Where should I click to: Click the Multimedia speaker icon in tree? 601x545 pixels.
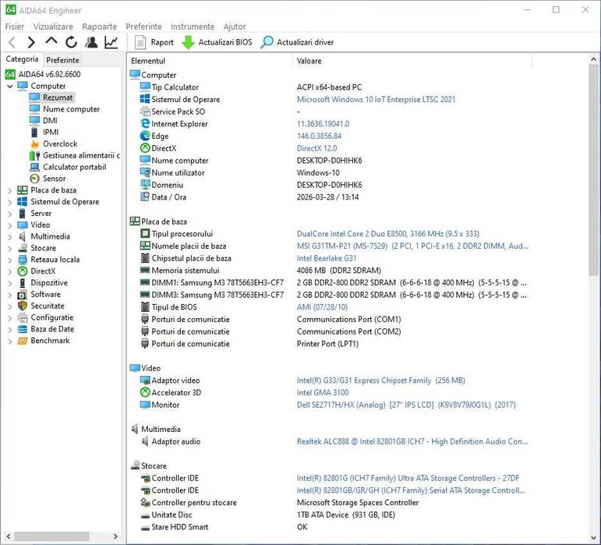[23, 236]
